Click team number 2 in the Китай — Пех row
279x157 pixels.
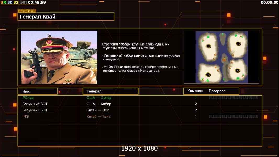point(196,110)
